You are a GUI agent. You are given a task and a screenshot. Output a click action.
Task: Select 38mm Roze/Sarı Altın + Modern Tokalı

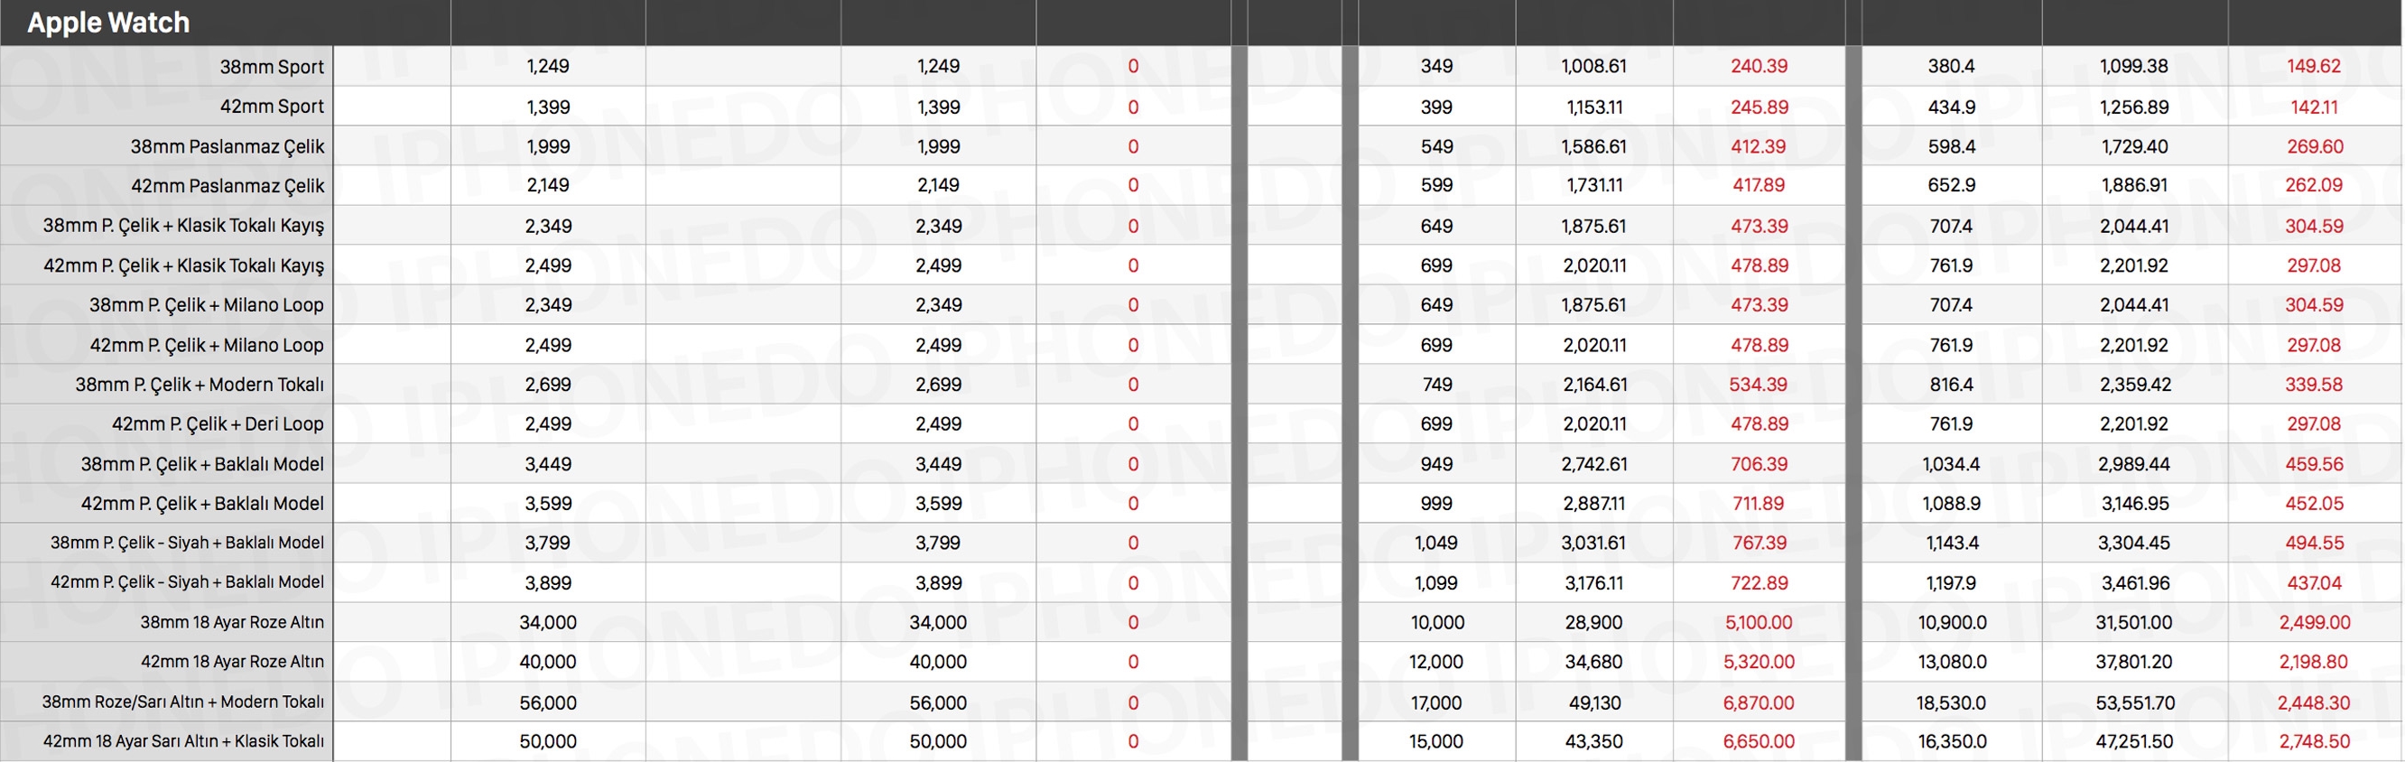point(183,702)
